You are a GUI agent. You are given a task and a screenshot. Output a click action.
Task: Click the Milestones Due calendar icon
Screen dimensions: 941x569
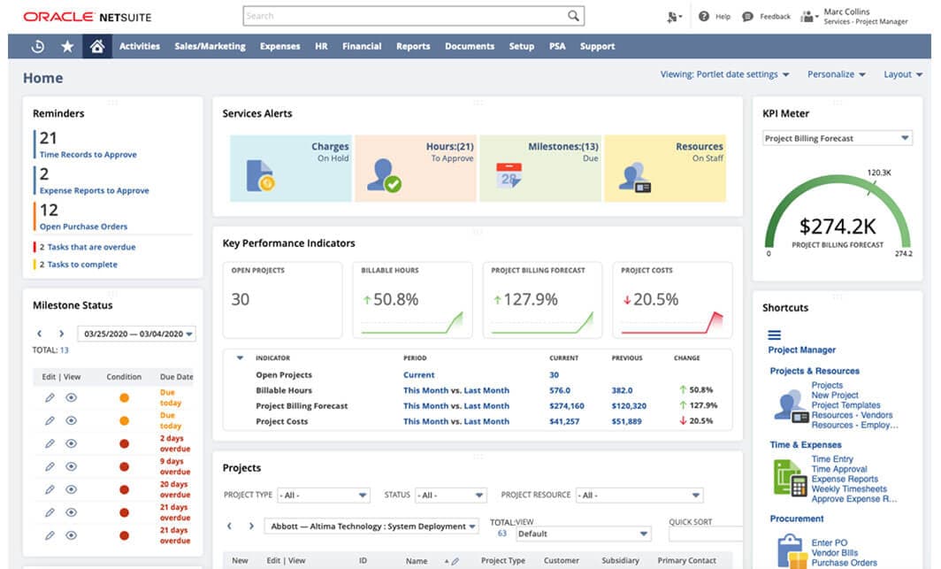(x=509, y=175)
